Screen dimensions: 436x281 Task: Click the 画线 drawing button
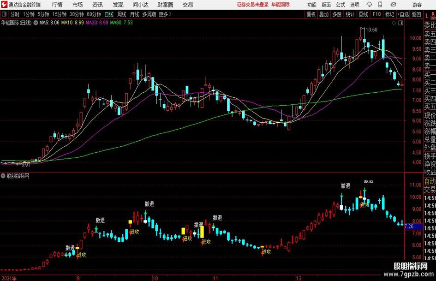click(364, 14)
